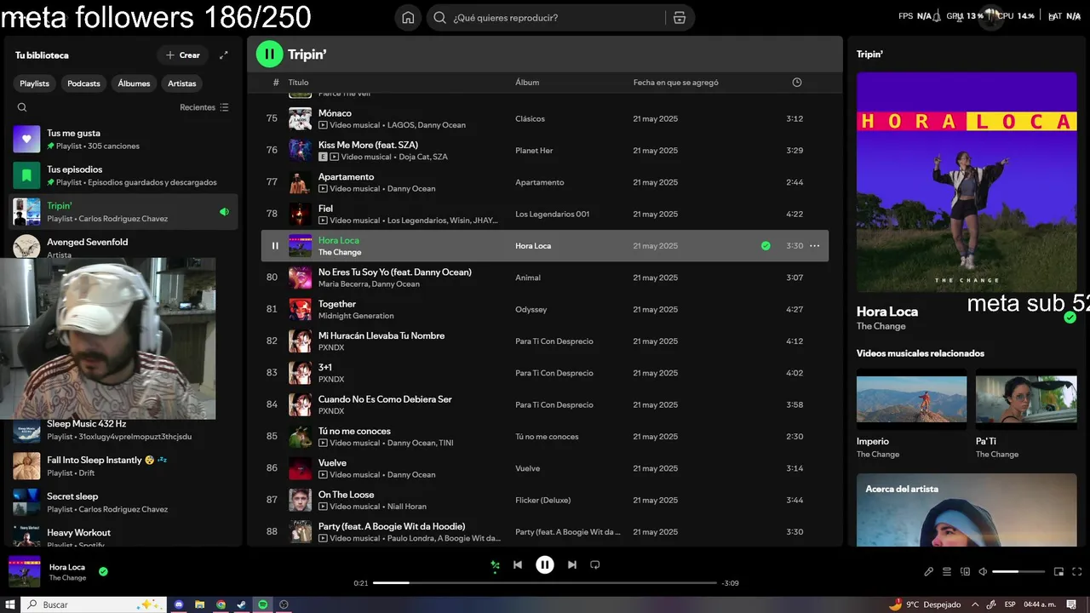This screenshot has width=1090, height=613.
Task: Toggle smart shuffle in the player
Action: (495, 564)
